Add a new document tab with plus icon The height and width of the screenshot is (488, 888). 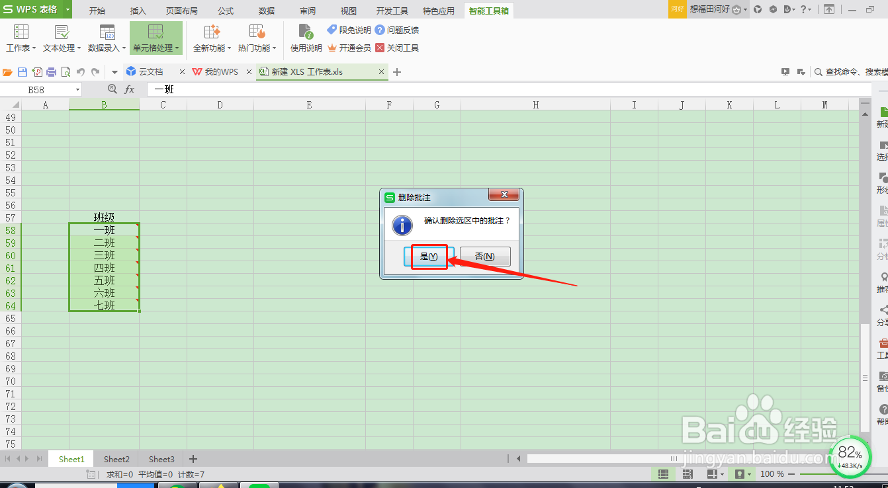(x=397, y=72)
